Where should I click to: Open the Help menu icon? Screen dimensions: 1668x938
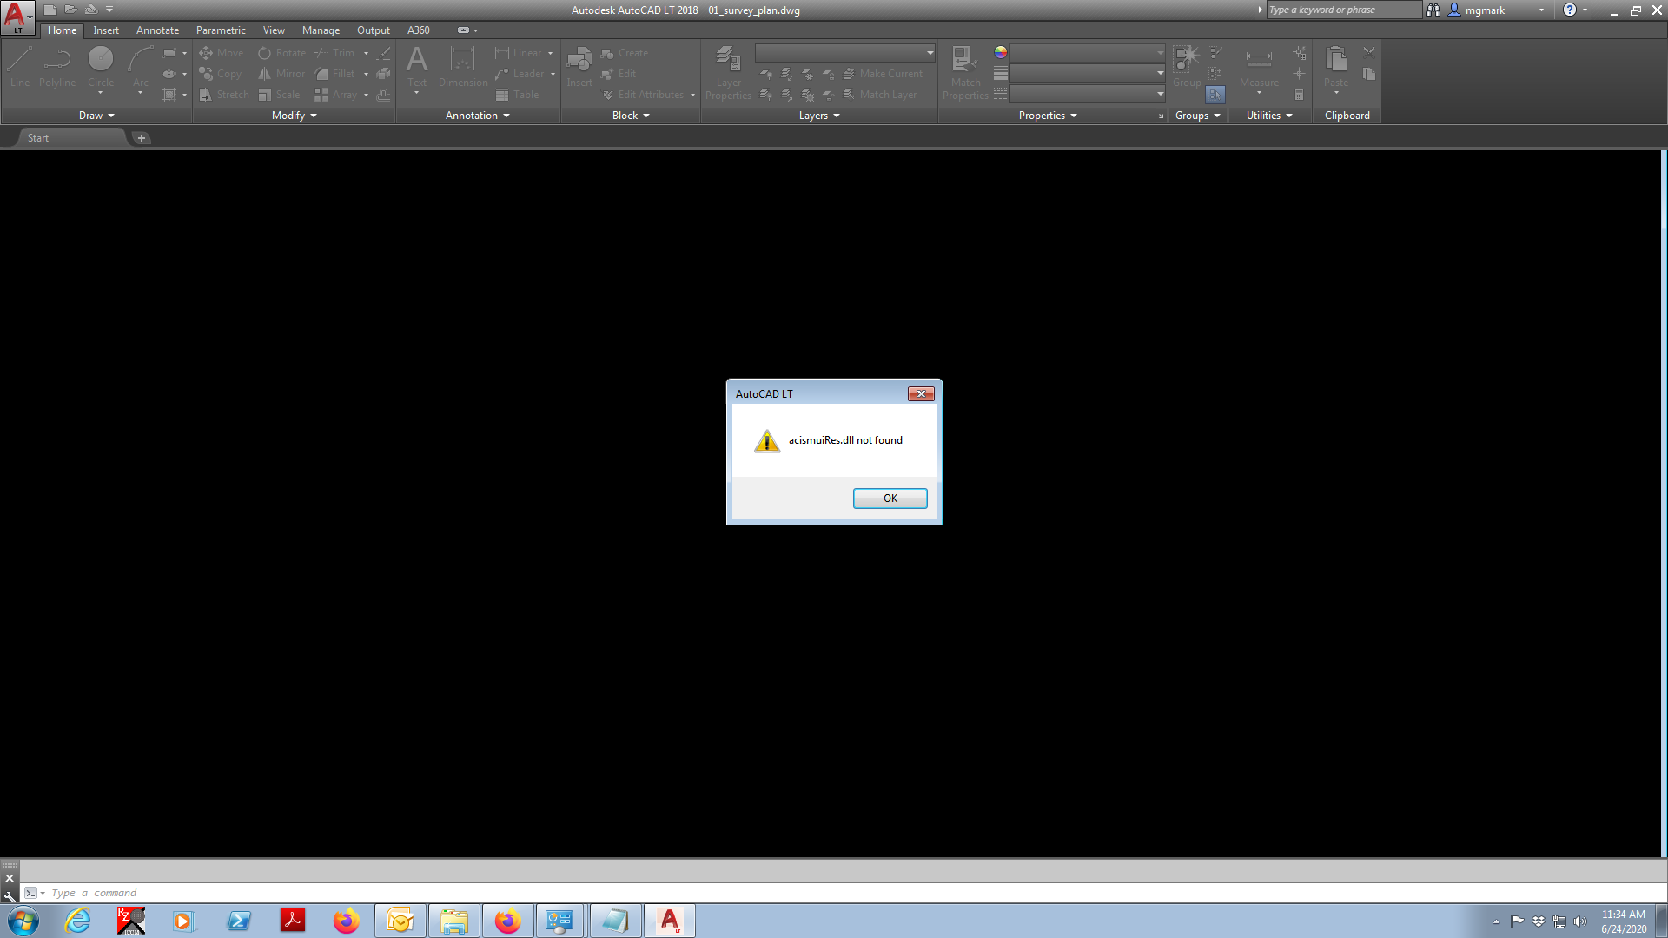(x=1569, y=10)
